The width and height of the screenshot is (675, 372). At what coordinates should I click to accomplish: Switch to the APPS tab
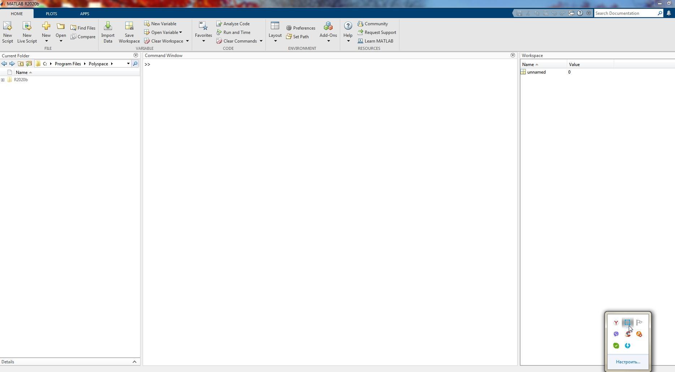pyautogui.click(x=85, y=14)
